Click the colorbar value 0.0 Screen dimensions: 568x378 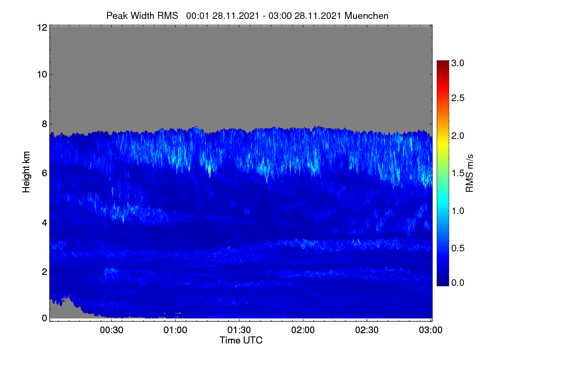[x=458, y=283]
